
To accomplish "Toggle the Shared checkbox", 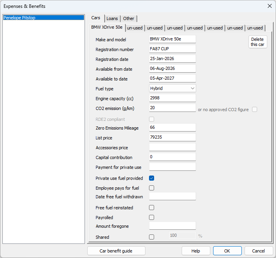I will 151,237.
